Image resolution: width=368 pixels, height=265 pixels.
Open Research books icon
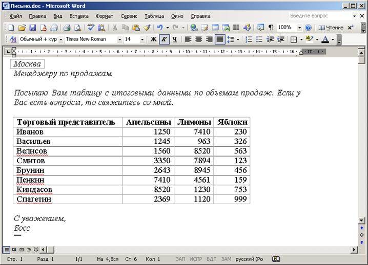(101, 28)
